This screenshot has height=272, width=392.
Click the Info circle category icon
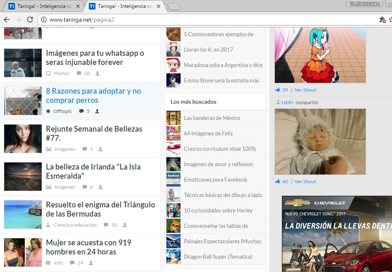pyautogui.click(x=48, y=263)
